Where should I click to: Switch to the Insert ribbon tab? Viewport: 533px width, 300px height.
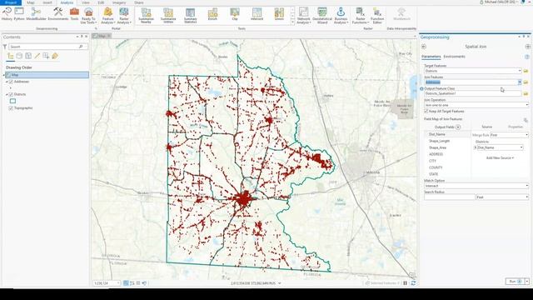pyautogui.click(x=47, y=2)
